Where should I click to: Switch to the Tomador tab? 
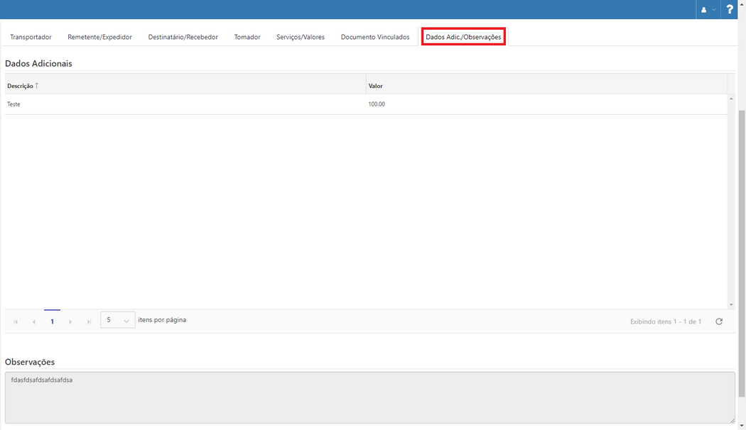[x=247, y=36]
